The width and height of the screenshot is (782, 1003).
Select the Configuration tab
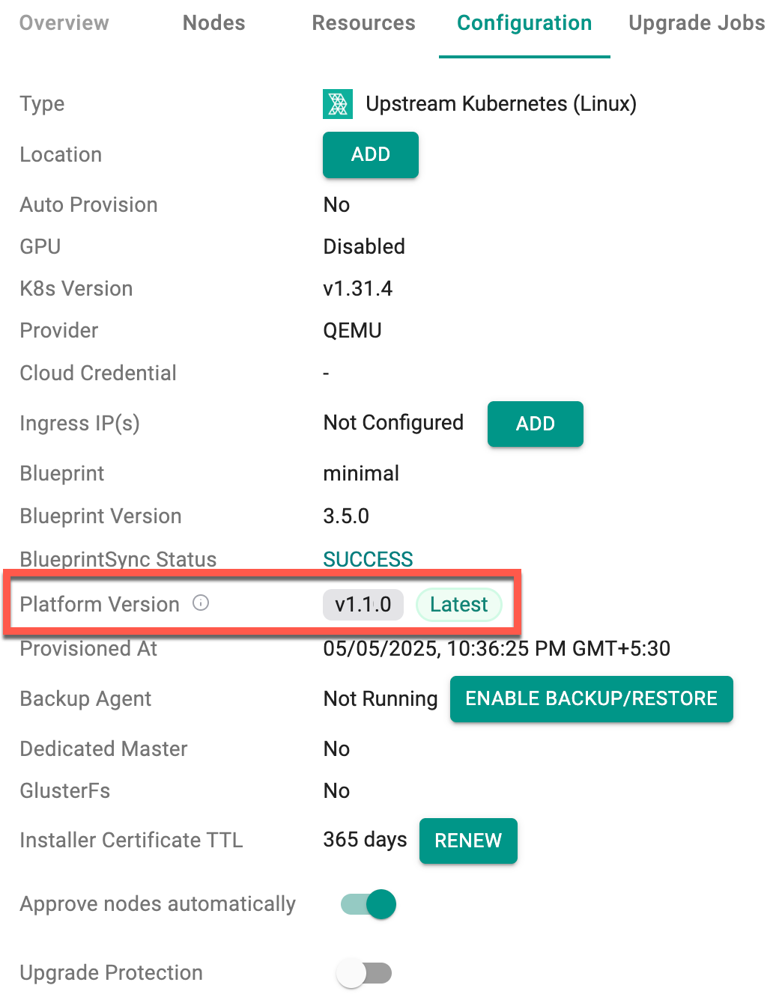tap(524, 23)
